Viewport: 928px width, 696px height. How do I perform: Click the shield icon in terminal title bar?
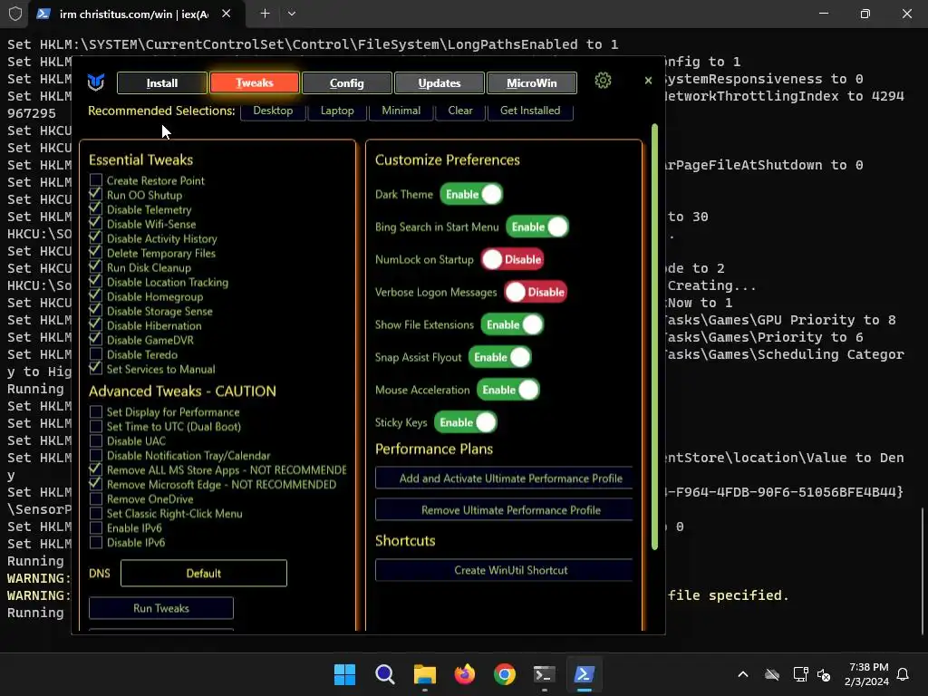15,14
